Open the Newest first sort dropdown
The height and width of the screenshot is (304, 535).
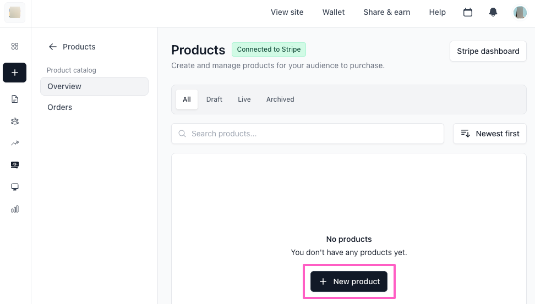pyautogui.click(x=490, y=134)
